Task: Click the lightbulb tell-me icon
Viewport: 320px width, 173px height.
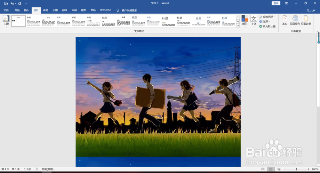Action: coord(118,11)
